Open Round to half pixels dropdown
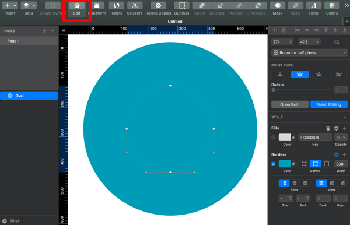The width and height of the screenshot is (350, 225). click(x=309, y=52)
